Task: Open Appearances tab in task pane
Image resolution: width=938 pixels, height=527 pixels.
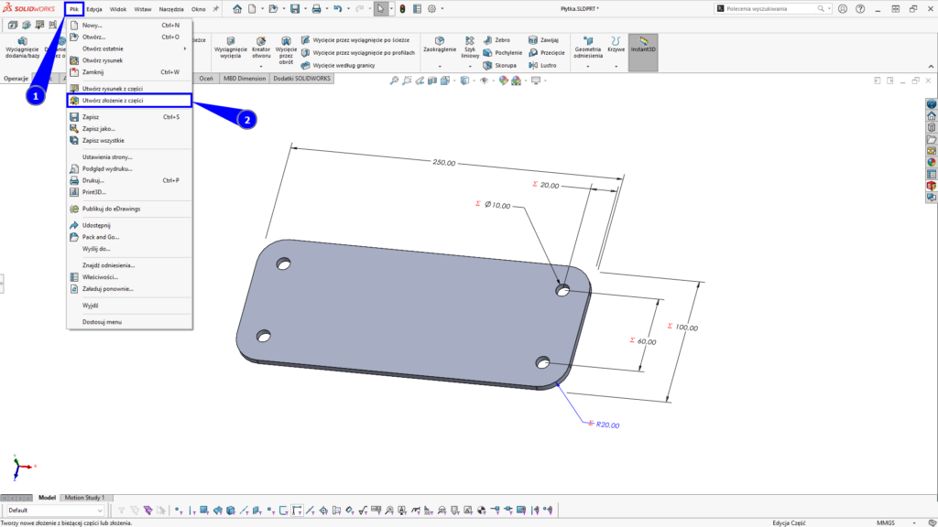Action: [x=932, y=162]
